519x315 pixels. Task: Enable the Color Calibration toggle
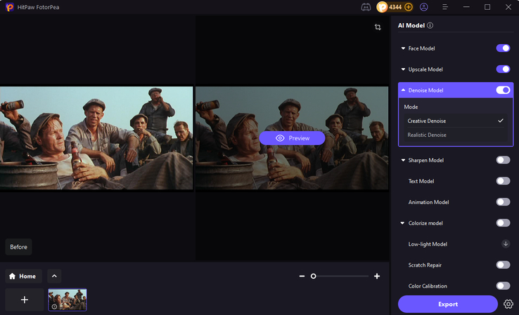point(503,286)
